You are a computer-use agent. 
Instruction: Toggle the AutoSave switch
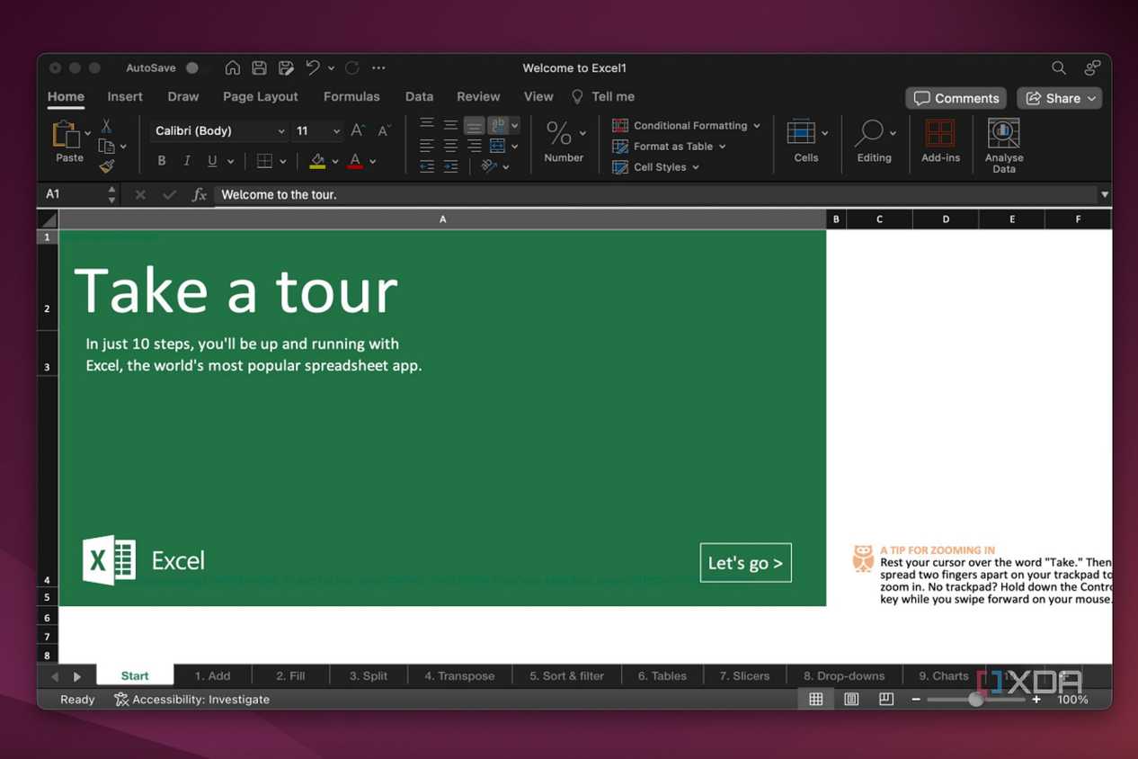(x=197, y=67)
